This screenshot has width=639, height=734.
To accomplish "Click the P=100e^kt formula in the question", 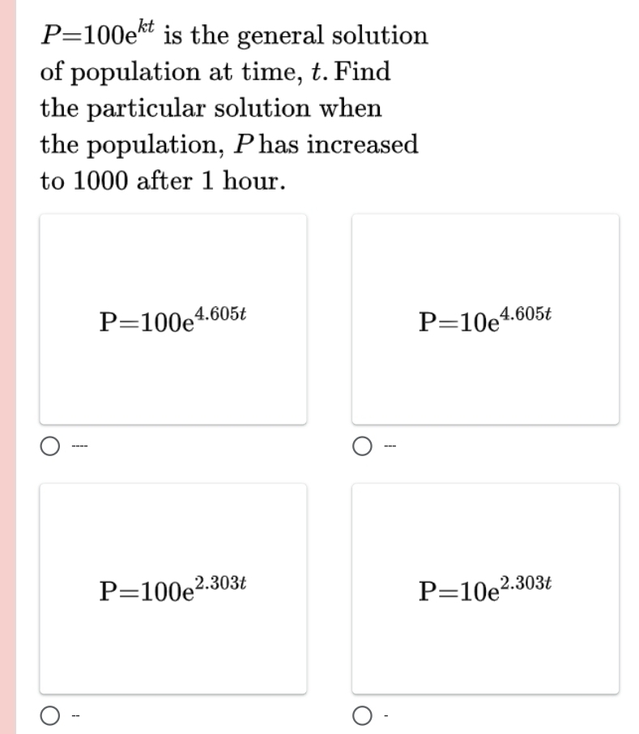I will (95, 36).
